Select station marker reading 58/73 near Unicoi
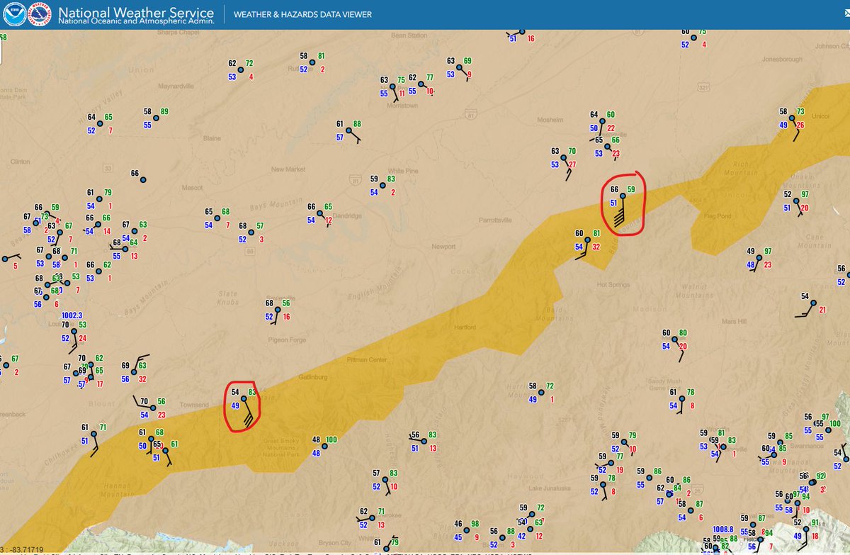This screenshot has width=850, height=555. point(792,118)
